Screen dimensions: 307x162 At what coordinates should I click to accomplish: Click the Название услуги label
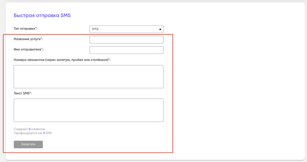pyautogui.click(x=28, y=39)
